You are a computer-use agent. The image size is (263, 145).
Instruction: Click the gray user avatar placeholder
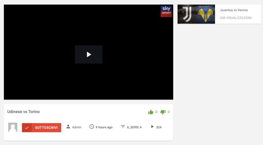pos(13,127)
